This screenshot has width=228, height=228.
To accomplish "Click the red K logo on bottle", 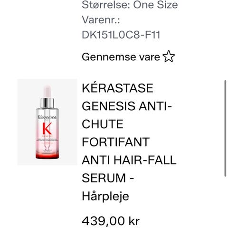I will (x=47, y=128).
